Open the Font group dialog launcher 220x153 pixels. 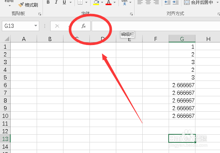click(x=131, y=14)
